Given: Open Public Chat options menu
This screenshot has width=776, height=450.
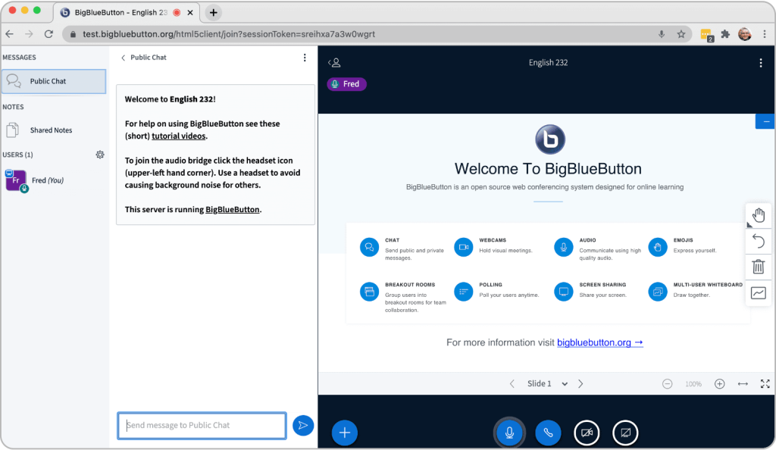Looking at the screenshot, I should point(305,58).
